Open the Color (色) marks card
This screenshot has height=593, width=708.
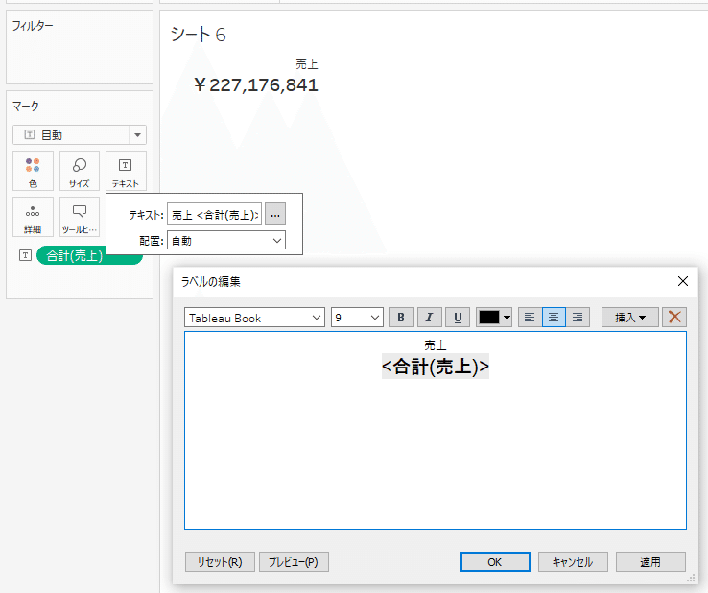(x=33, y=171)
